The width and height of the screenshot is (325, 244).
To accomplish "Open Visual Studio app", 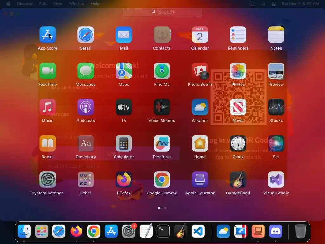I will pos(276,180).
